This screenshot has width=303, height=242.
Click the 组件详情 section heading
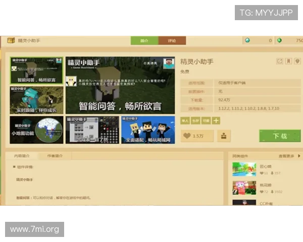(x=25, y=167)
